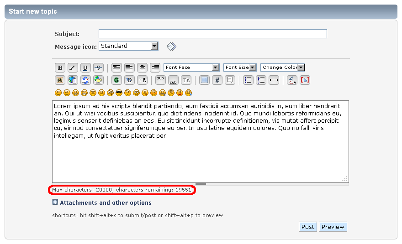This screenshot has width=402, height=244.
Task: Remove formatting with the A icon
Action: (292, 80)
